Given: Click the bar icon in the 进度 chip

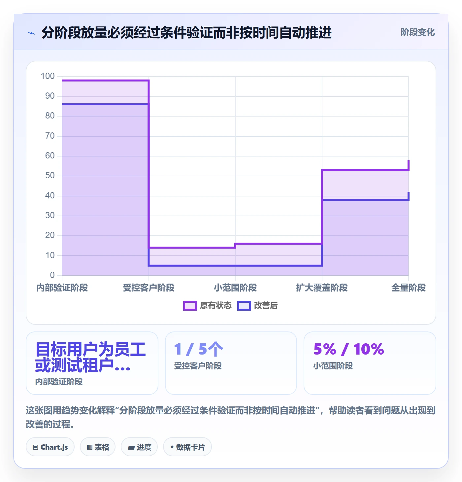Looking at the screenshot, I should coord(131,448).
